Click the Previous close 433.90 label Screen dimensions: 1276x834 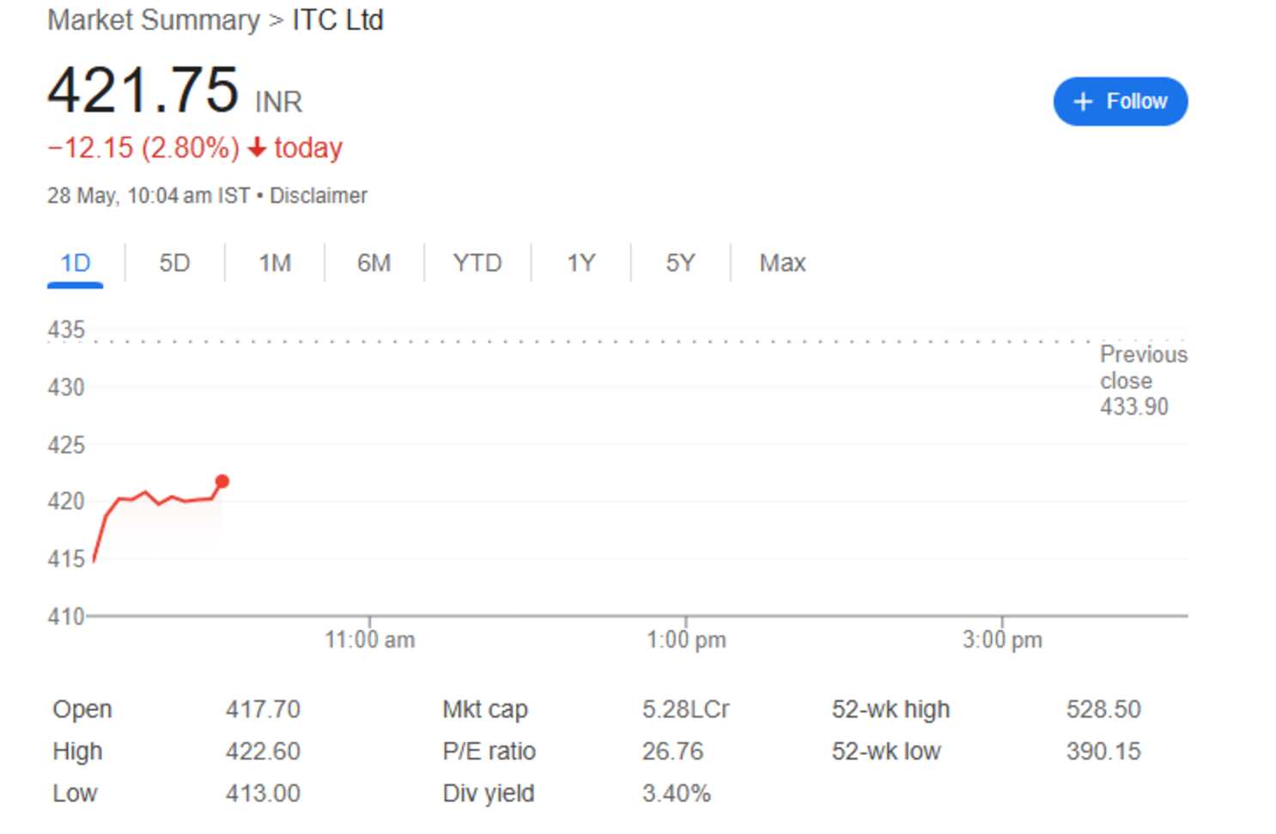coord(1143,380)
